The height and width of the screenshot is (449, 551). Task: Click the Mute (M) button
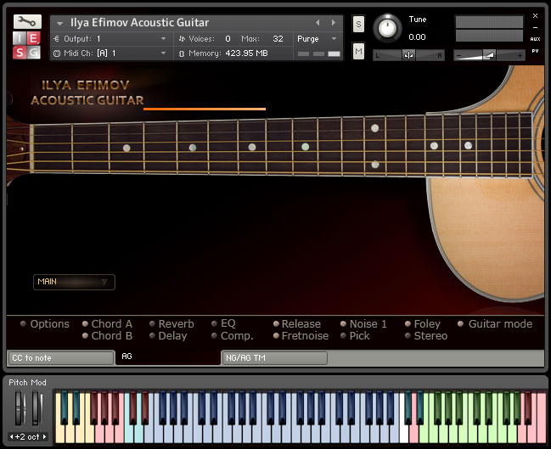(358, 53)
